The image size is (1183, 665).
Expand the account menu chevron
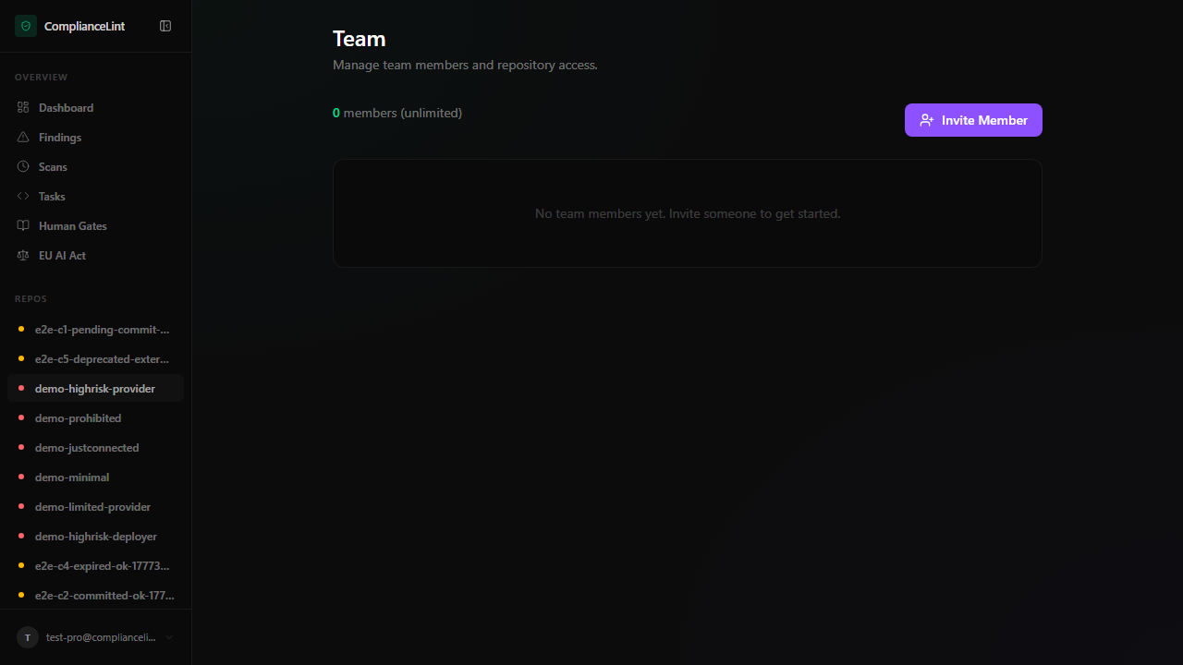click(x=169, y=637)
